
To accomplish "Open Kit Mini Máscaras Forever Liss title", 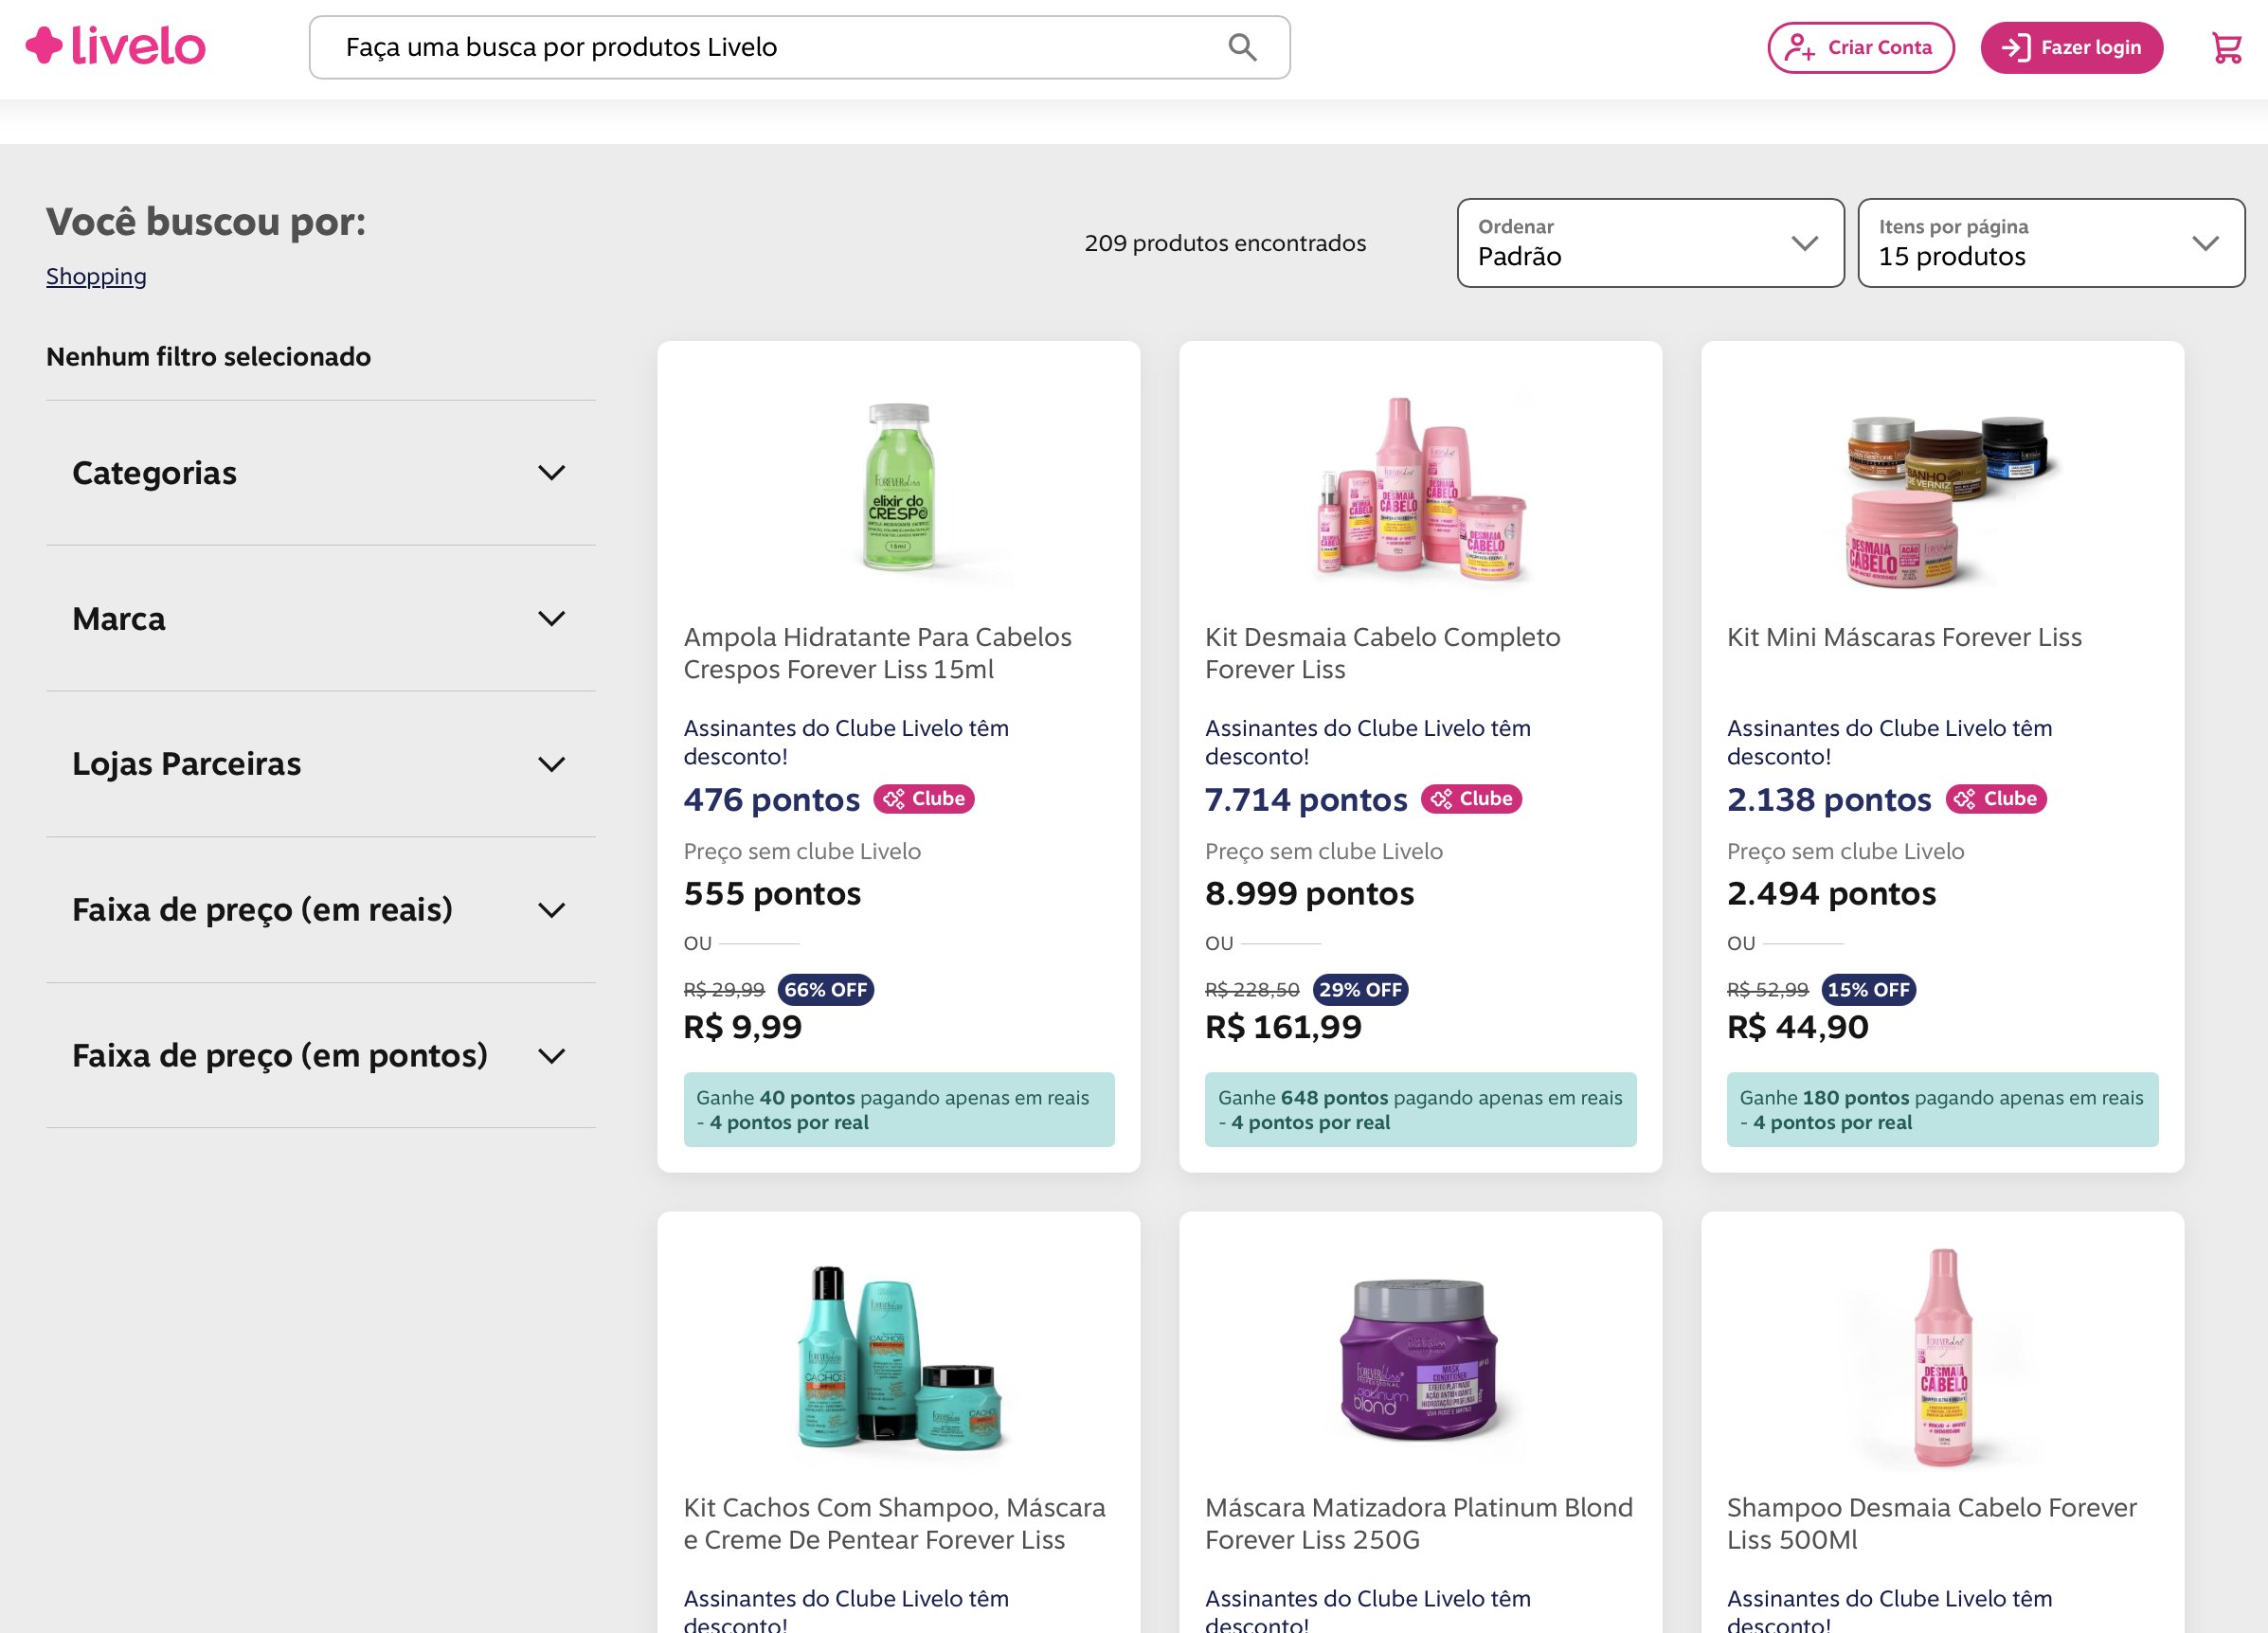I will (x=1904, y=637).
